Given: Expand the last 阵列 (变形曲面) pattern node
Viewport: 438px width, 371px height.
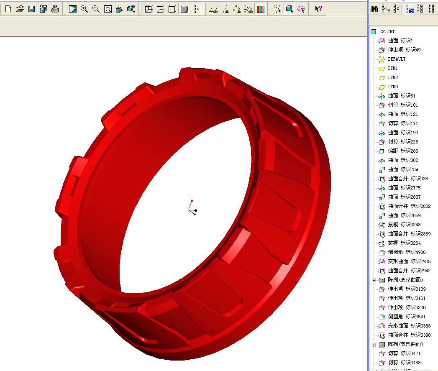Looking at the screenshot, I should [x=374, y=345].
